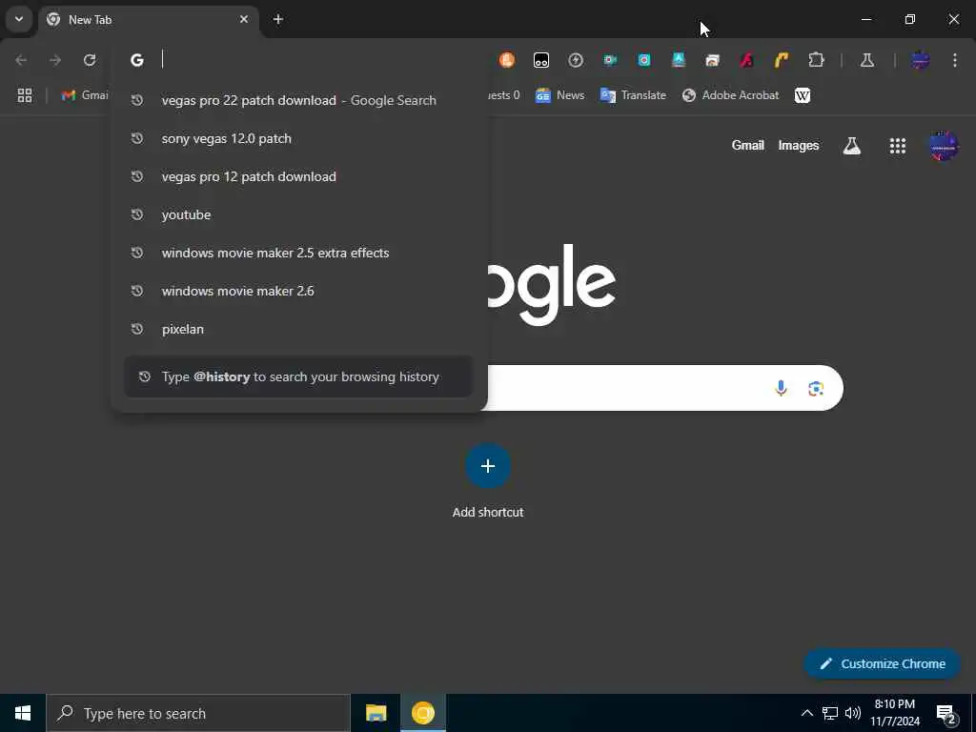Click the blue screen recorder extension icon
The height and width of the screenshot is (732, 976).
click(x=644, y=60)
